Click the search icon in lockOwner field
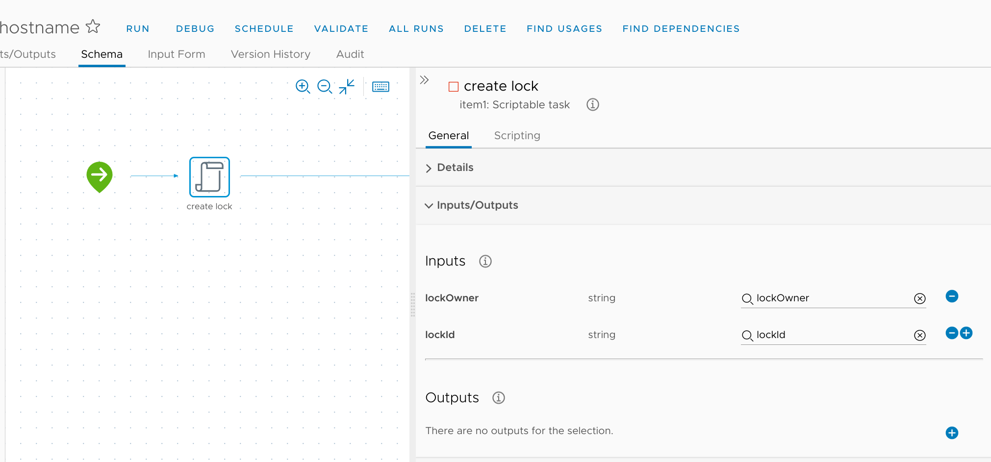This screenshot has height=462, width=991. pos(747,299)
